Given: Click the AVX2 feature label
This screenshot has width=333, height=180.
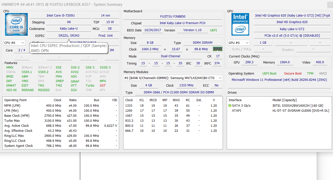Looking at the screenshot, I should (75, 72).
